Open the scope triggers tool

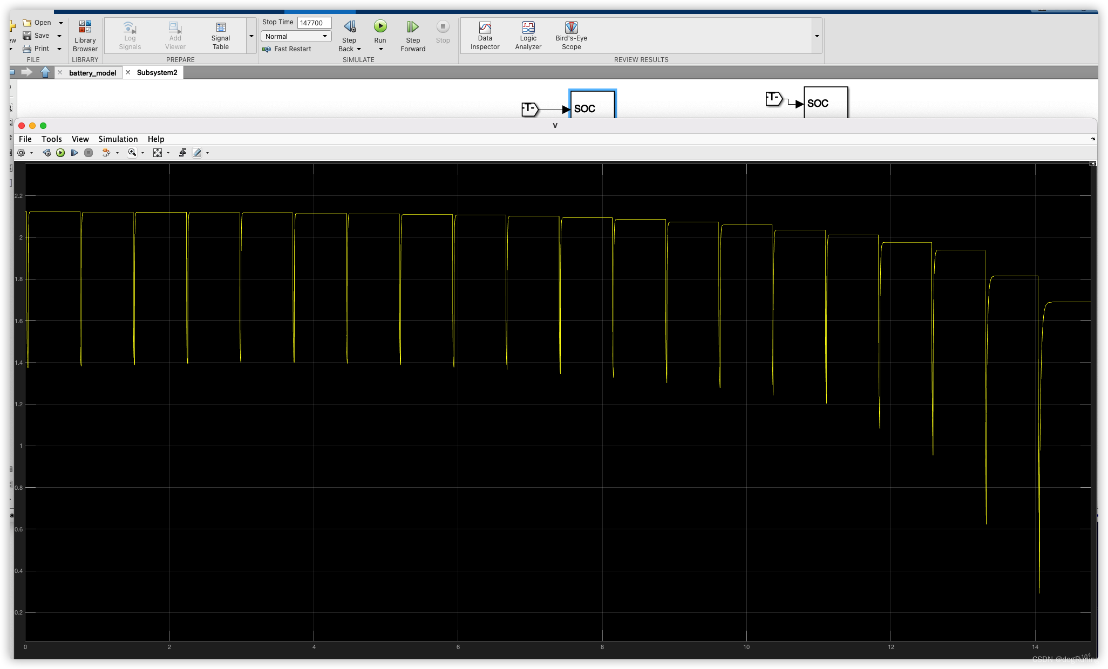point(182,153)
